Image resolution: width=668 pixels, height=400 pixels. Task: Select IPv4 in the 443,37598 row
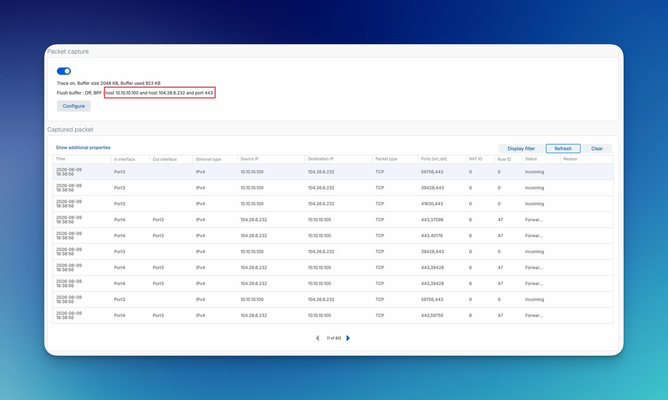[200, 220]
